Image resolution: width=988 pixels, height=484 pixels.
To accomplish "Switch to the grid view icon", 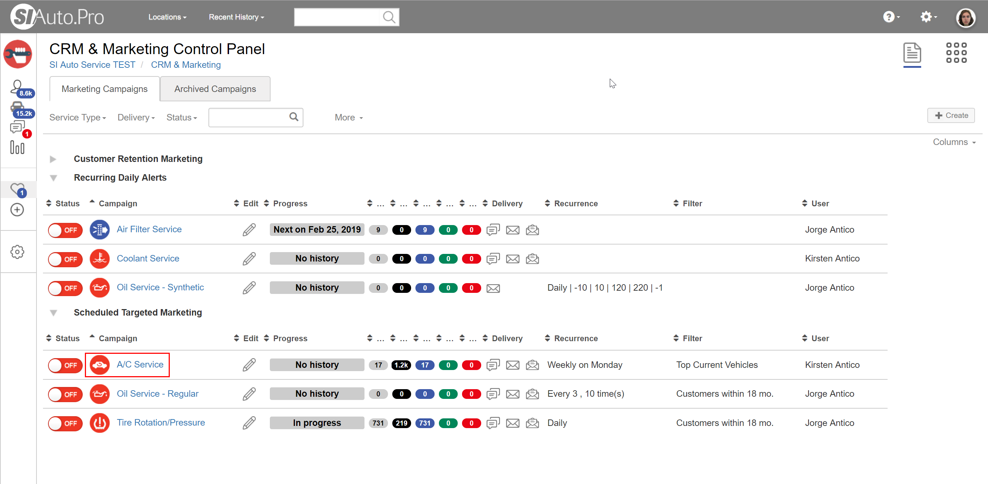I will click(956, 53).
